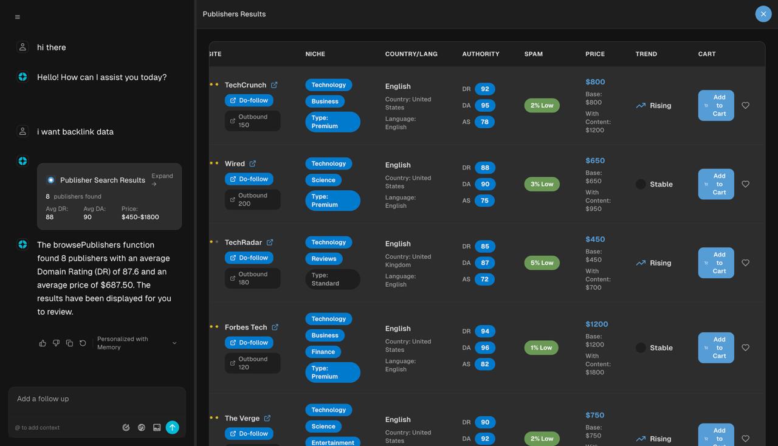Favorite TechCrunch with the heart icon
The width and height of the screenshot is (778, 446).
pos(745,105)
